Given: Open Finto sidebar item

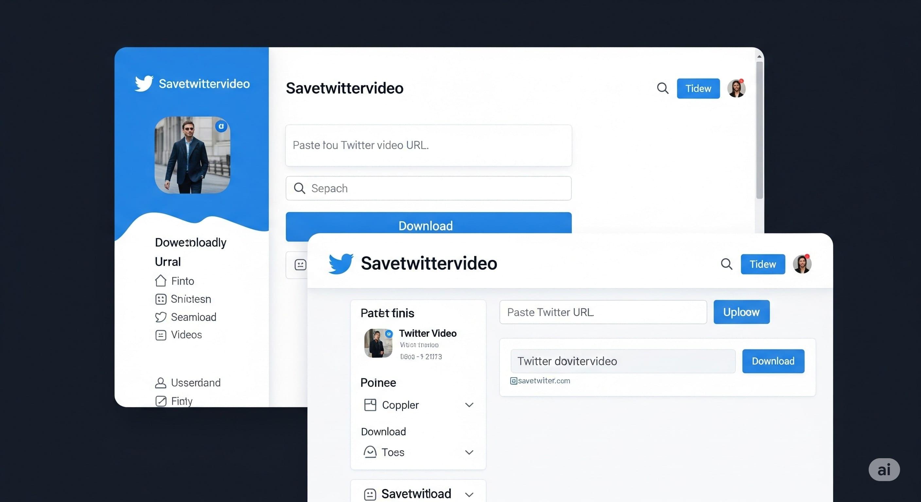Looking at the screenshot, I should 175,281.
